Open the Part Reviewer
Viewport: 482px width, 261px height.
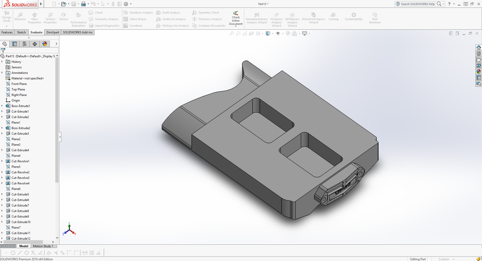[x=375, y=18]
